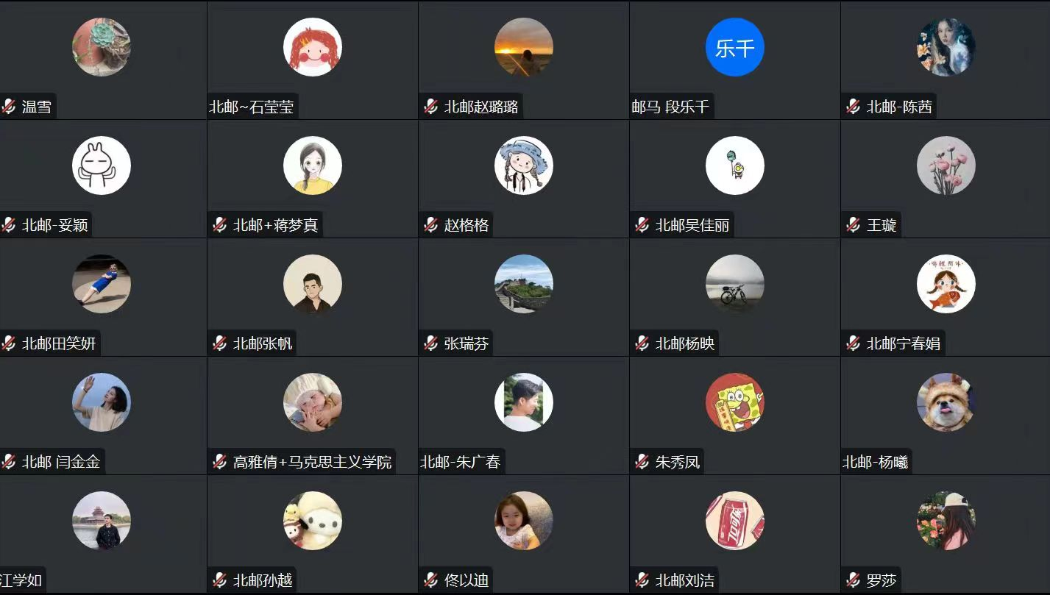Click the name label 高雅倩+马克思主义学院
This screenshot has height=595, width=1050.
313,462
